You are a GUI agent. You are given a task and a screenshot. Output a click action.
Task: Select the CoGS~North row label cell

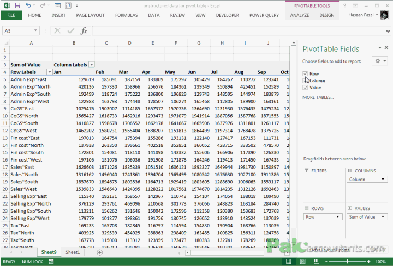[x=31, y=116]
